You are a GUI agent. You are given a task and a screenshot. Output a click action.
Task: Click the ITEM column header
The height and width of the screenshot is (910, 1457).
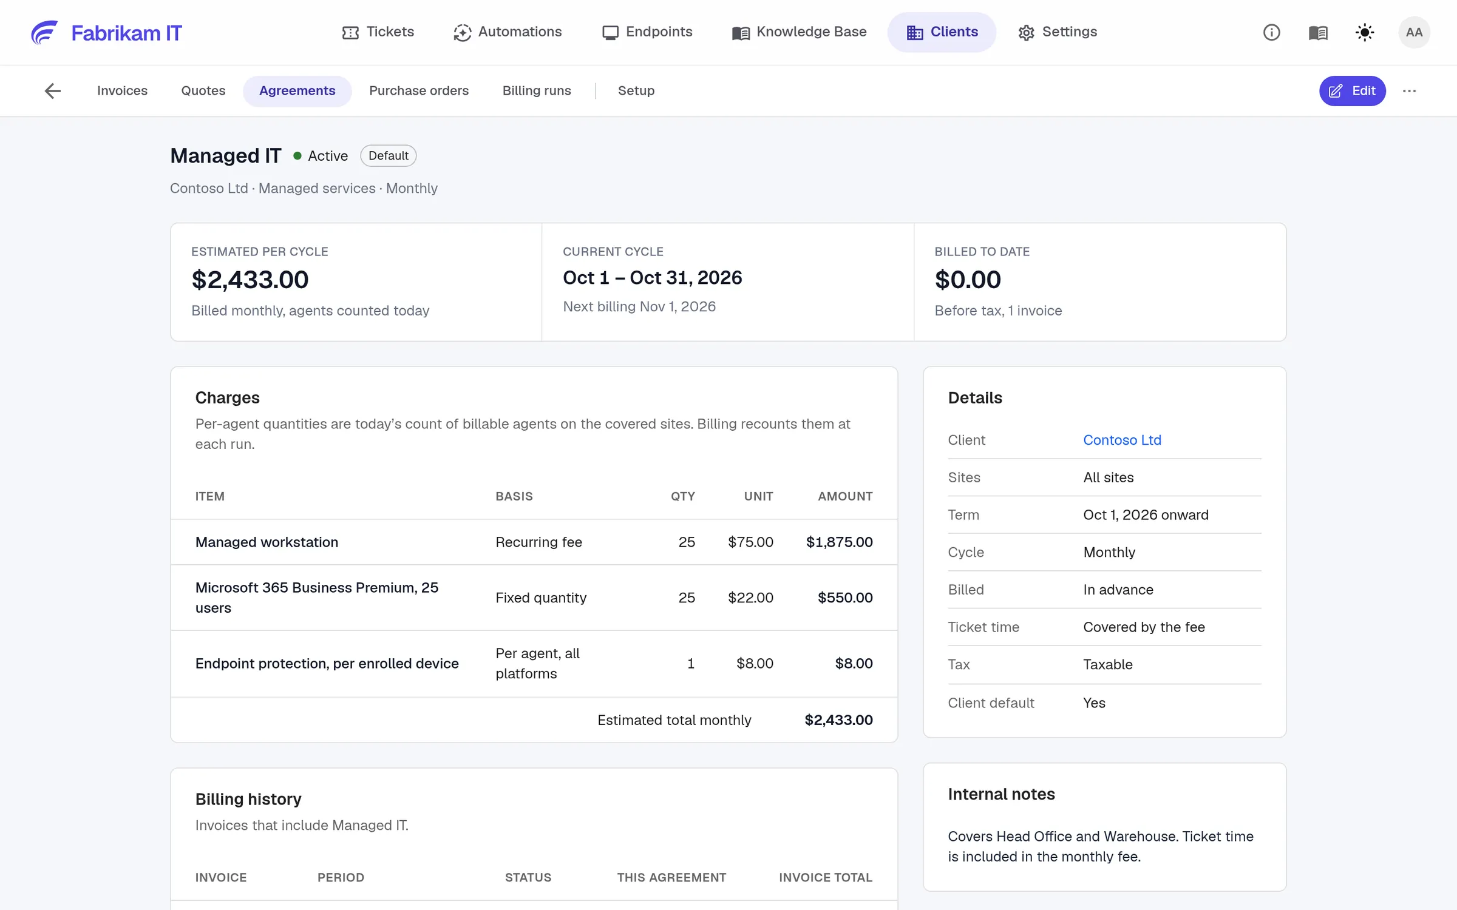(209, 496)
